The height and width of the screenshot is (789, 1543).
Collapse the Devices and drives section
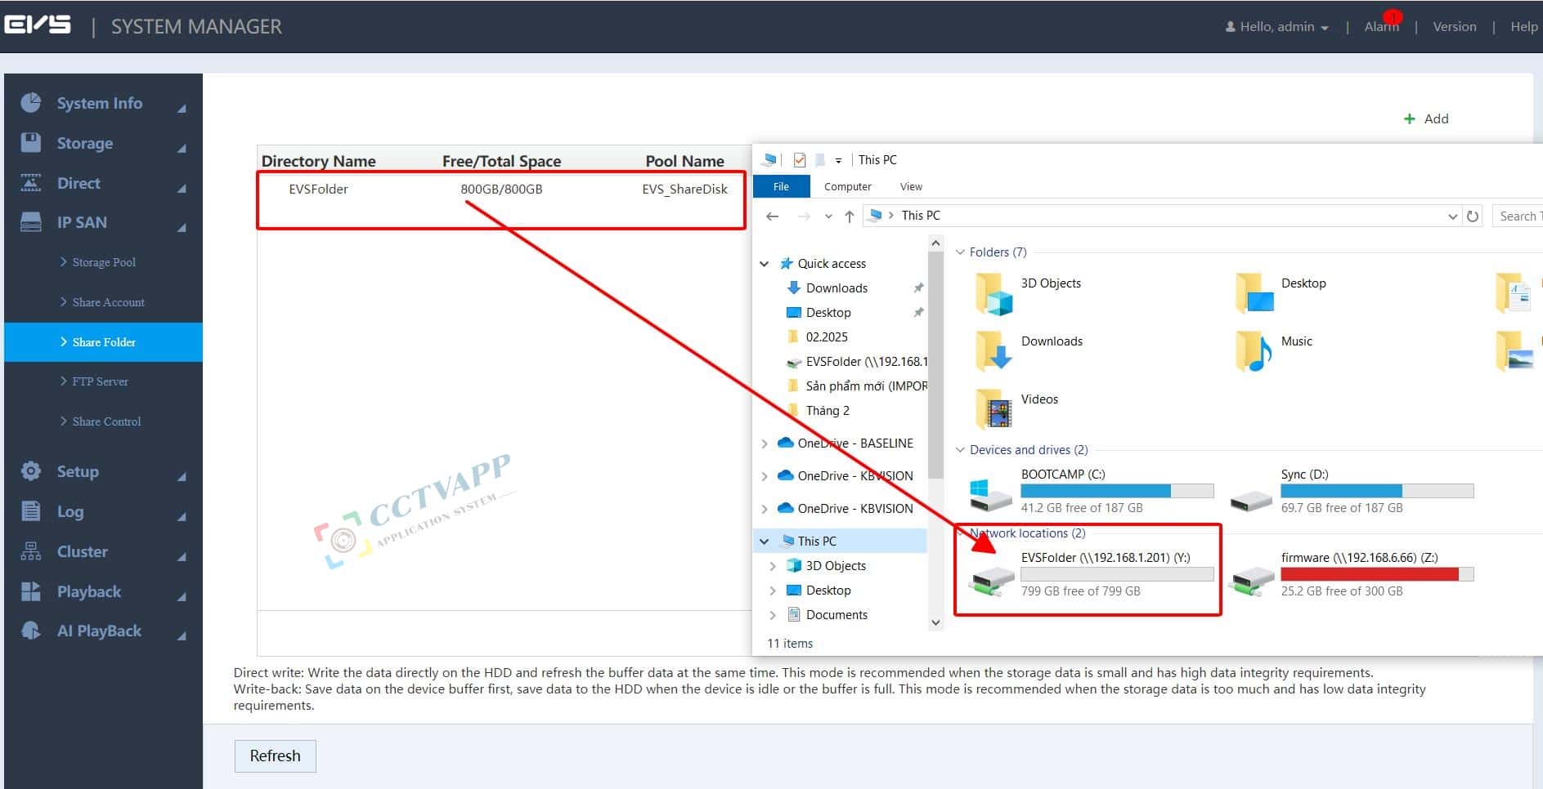961,450
